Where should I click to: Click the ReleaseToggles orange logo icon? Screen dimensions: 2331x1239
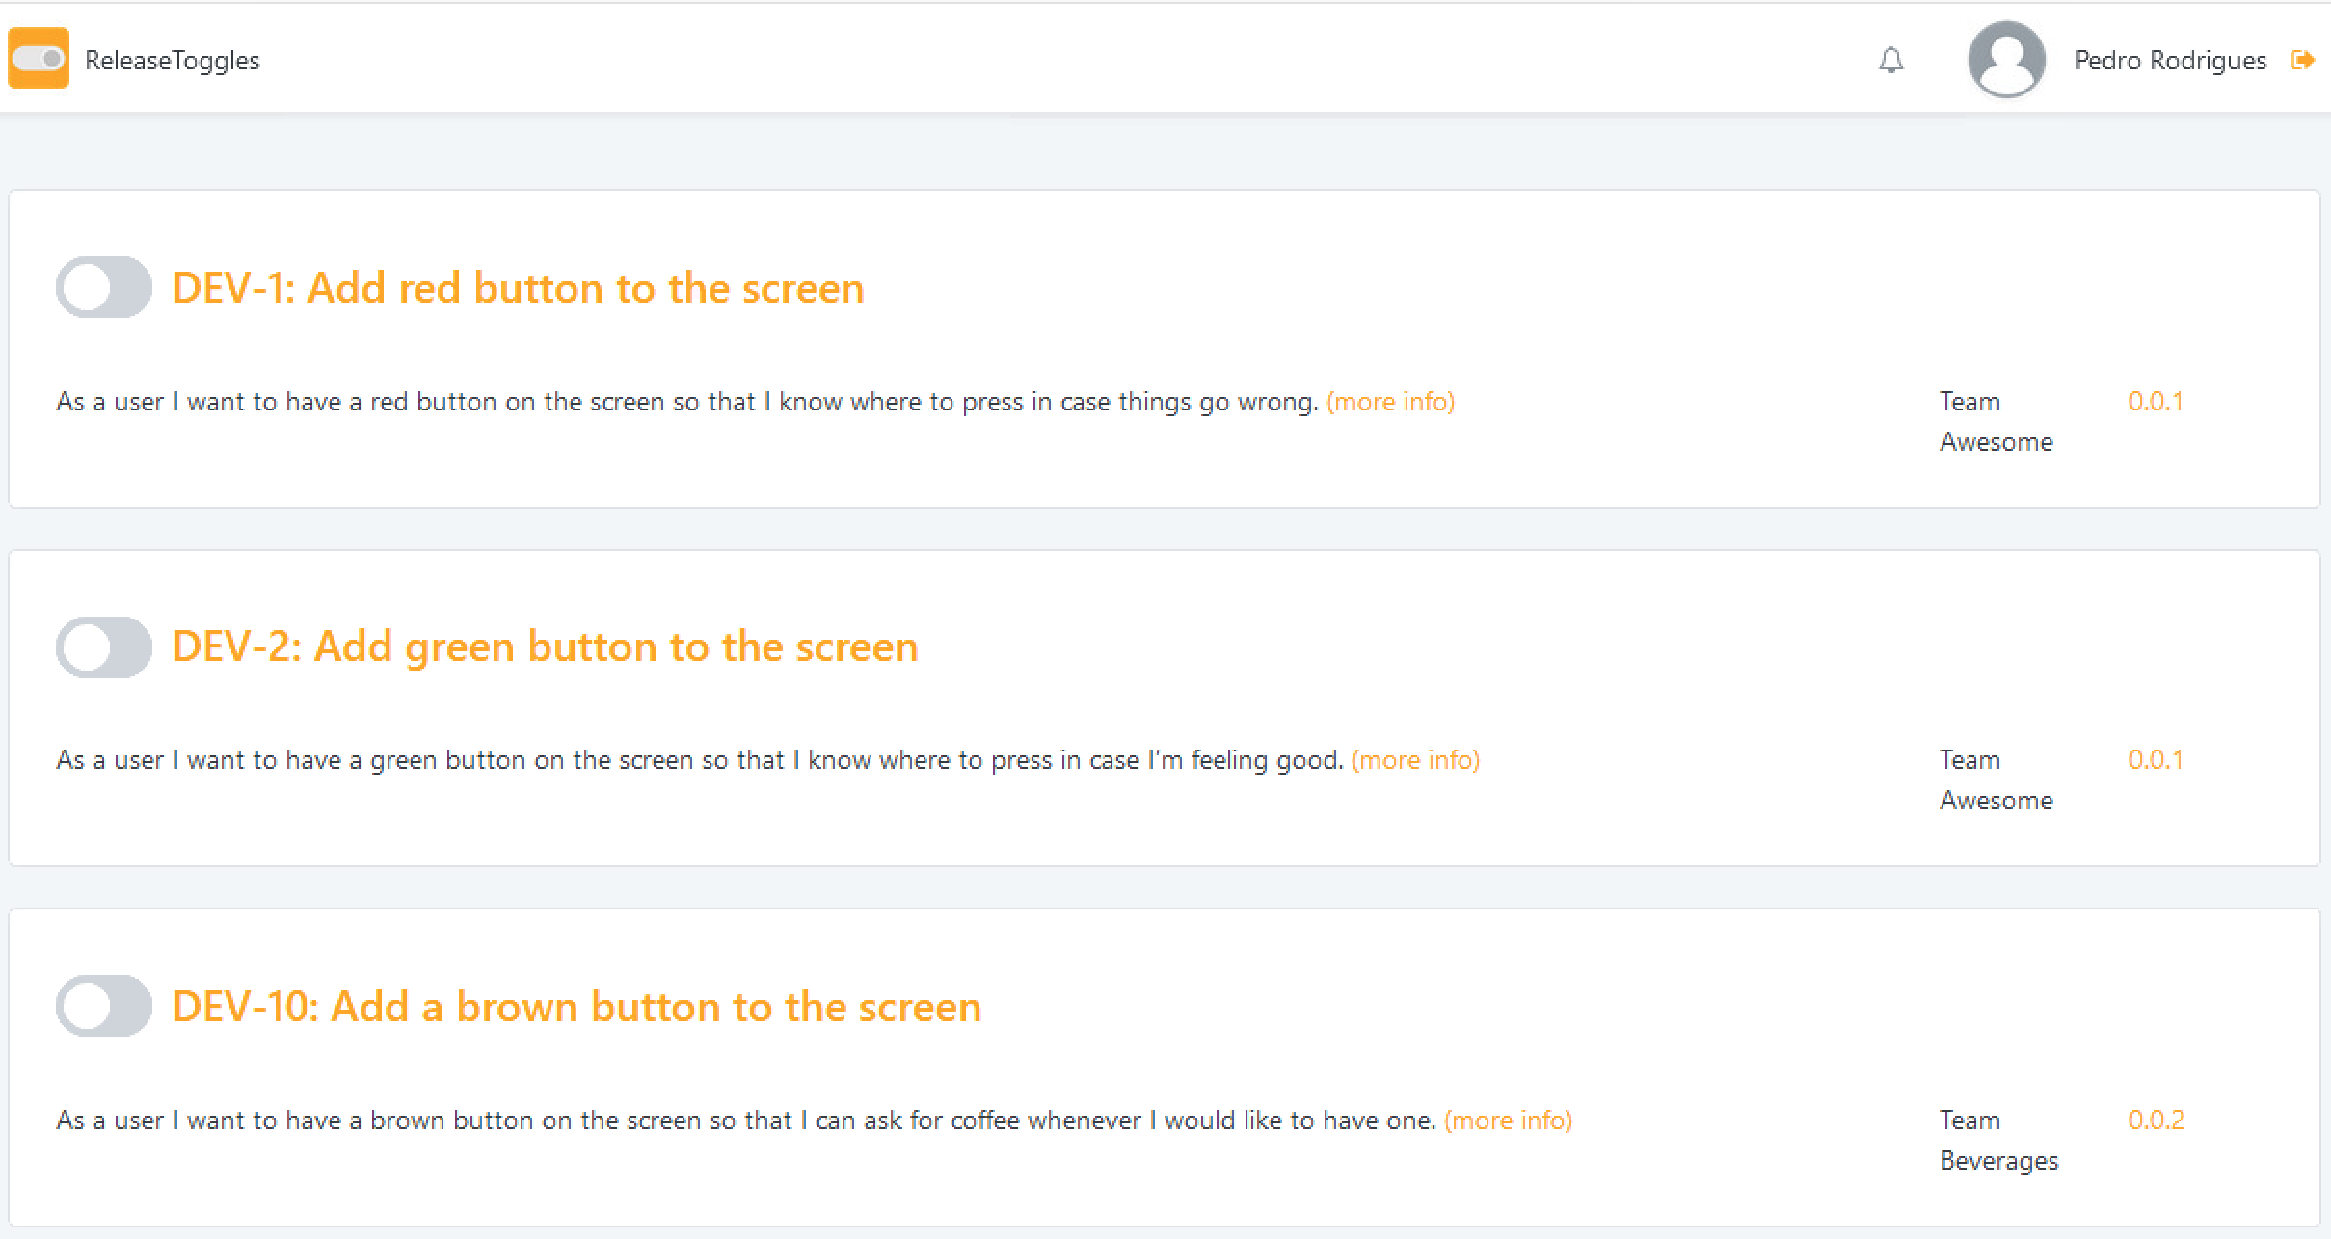point(39,59)
